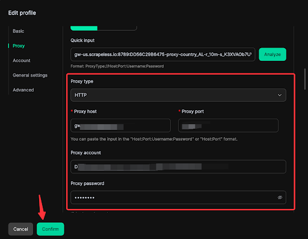Click the green Confirm button
Screen dimensions: 308x239
coord(51,229)
